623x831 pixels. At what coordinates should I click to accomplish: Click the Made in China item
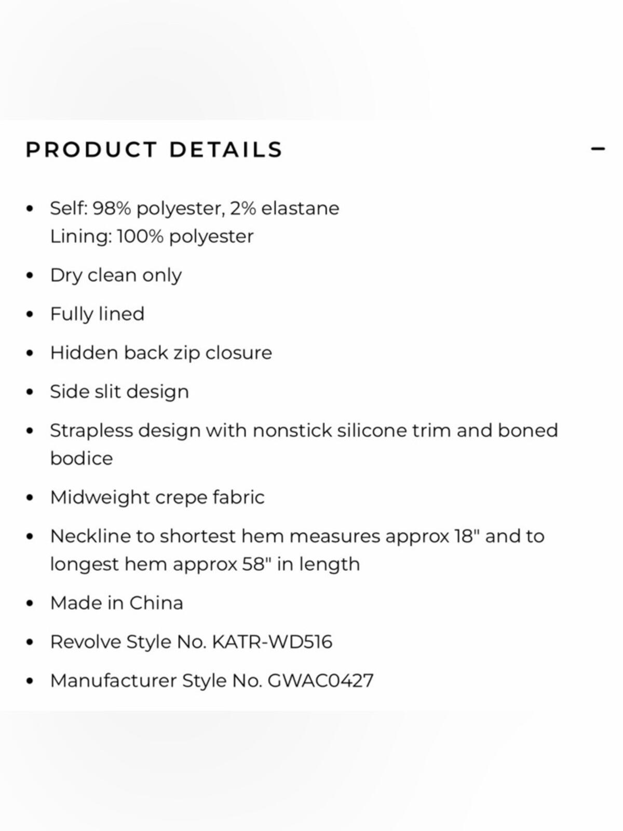pyautogui.click(x=117, y=603)
